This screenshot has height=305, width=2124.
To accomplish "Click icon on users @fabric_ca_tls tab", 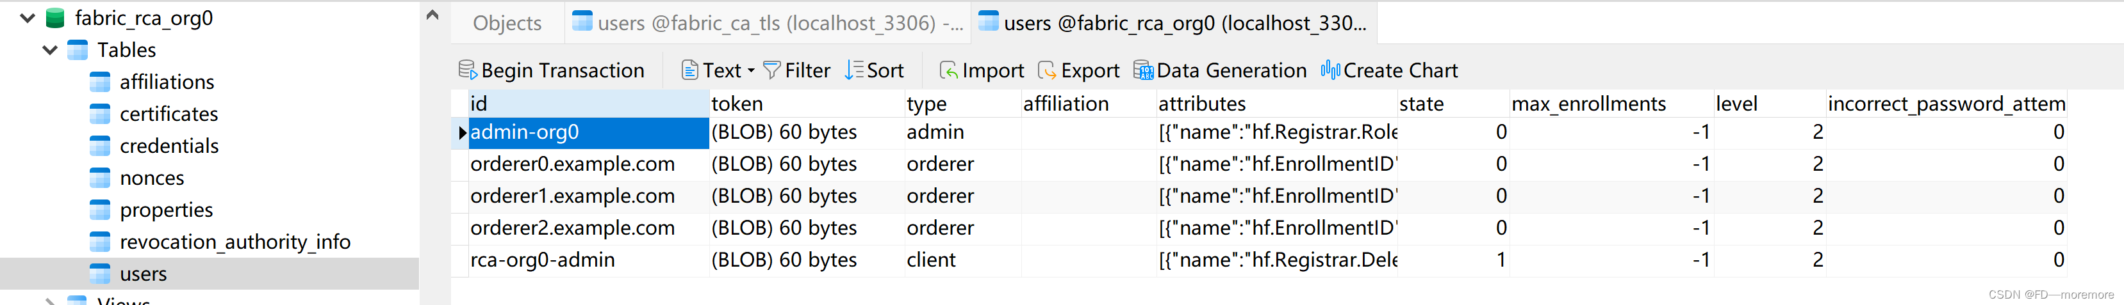I will tap(582, 22).
